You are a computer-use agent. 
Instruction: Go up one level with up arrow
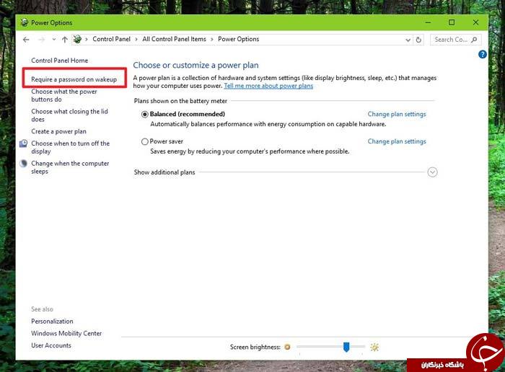pyautogui.click(x=65, y=40)
